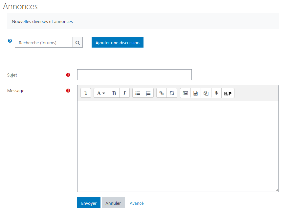The height and width of the screenshot is (212, 287).
Task: Open the Avancé link
Action: [137, 203]
